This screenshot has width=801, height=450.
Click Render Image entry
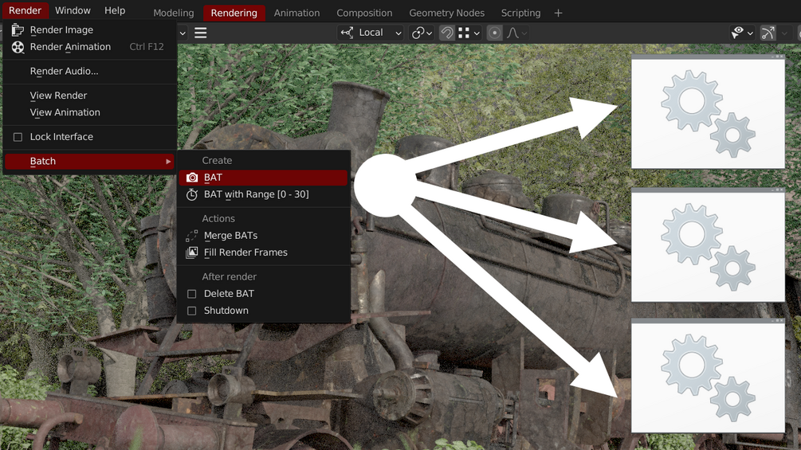coord(89,30)
